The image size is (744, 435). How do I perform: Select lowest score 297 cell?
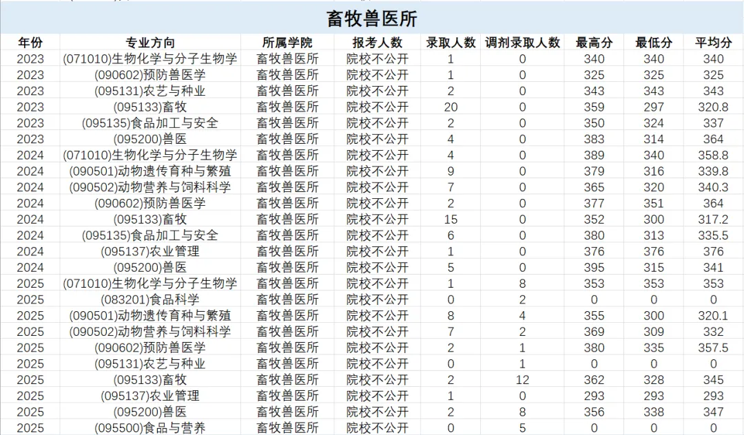[654, 107]
